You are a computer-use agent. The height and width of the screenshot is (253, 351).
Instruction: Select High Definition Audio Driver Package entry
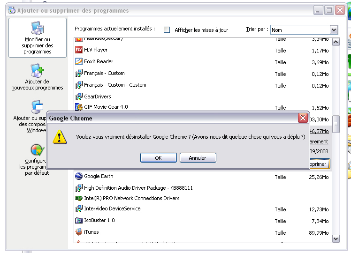(138, 188)
